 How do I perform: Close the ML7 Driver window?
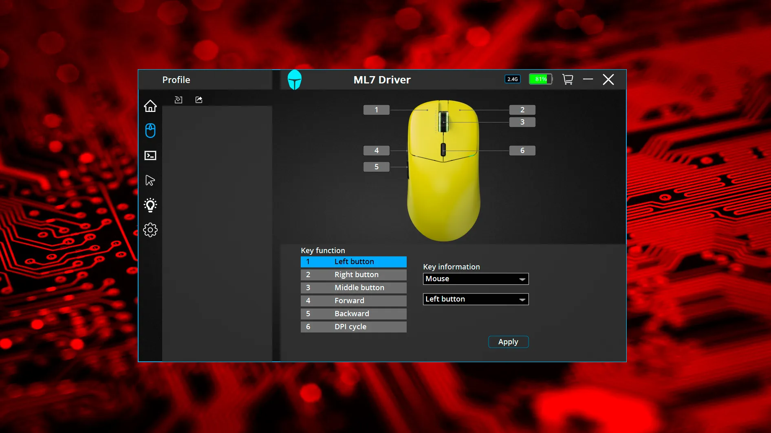608,79
